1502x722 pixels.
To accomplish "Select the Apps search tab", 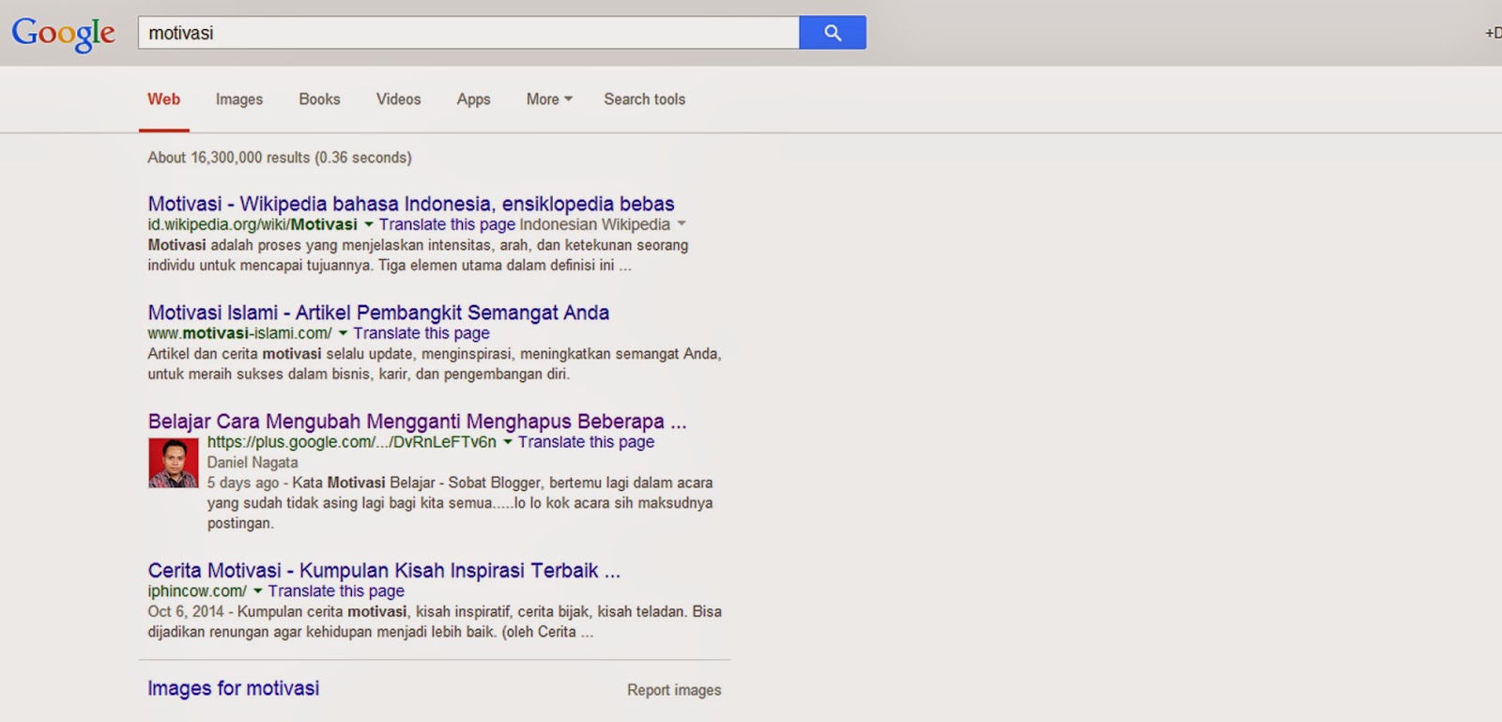I will click(x=473, y=100).
